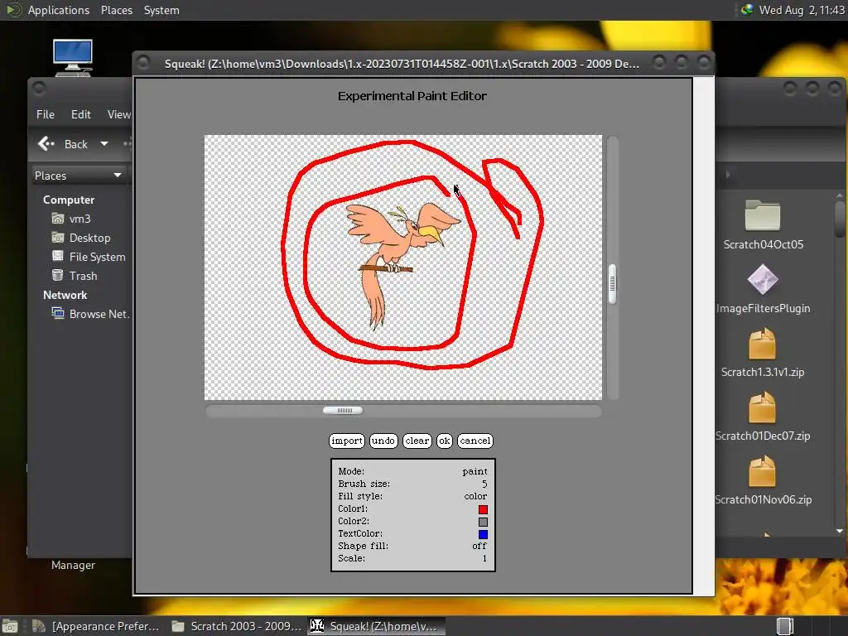Click the file manager window menu button
Screen dimensions: 848x636
click(38, 88)
